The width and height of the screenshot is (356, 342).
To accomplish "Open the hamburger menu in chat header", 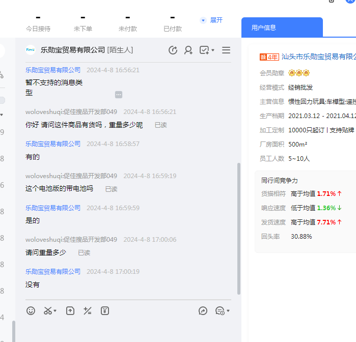I will point(226,50).
